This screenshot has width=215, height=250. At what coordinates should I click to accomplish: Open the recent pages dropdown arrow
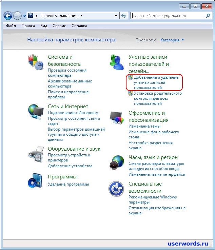pos(24,16)
